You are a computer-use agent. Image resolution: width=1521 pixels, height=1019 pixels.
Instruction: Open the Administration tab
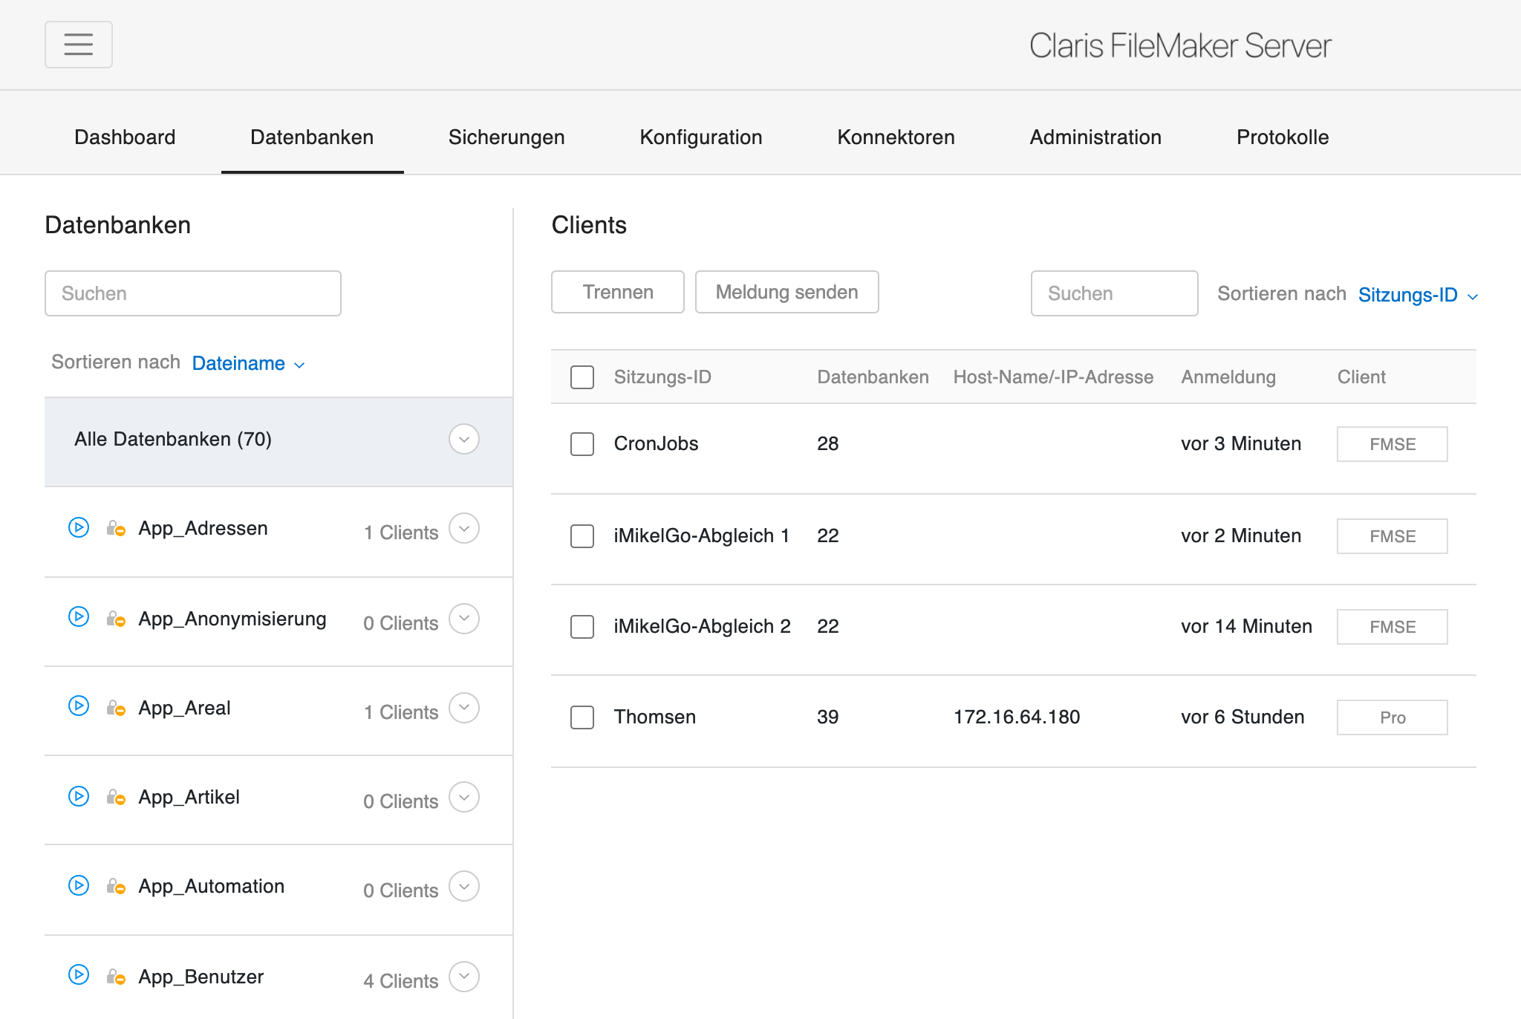coord(1095,137)
